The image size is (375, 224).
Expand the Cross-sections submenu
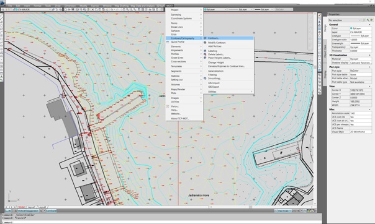pos(184,61)
